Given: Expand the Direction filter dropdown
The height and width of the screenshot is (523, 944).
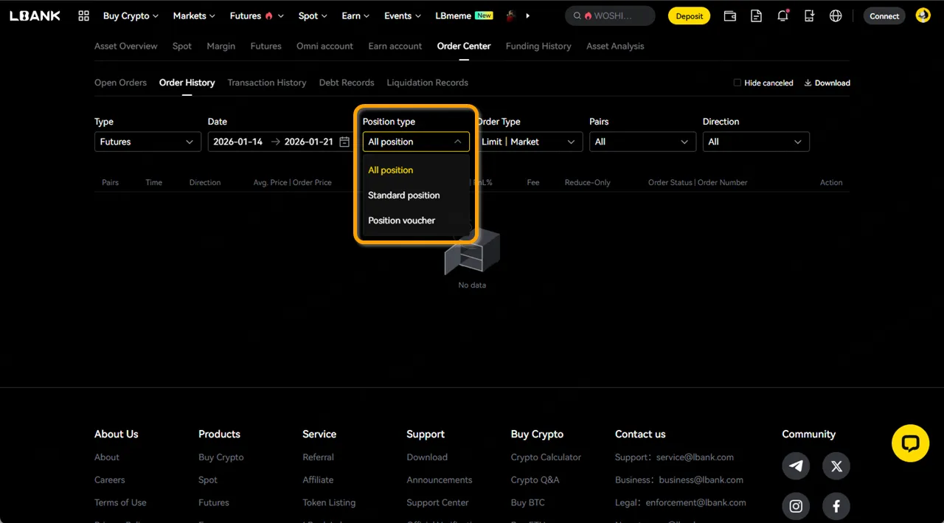Looking at the screenshot, I should [x=755, y=142].
